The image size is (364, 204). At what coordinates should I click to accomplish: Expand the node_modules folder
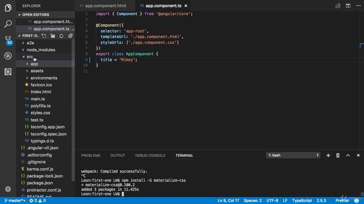(x=40, y=50)
